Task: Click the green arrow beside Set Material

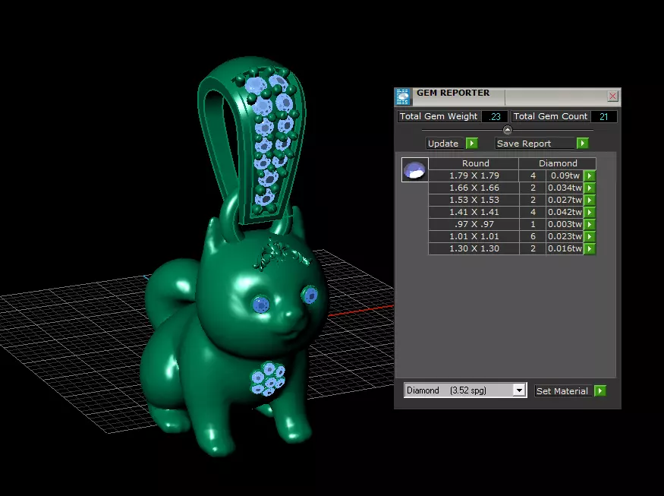Action: tap(600, 391)
